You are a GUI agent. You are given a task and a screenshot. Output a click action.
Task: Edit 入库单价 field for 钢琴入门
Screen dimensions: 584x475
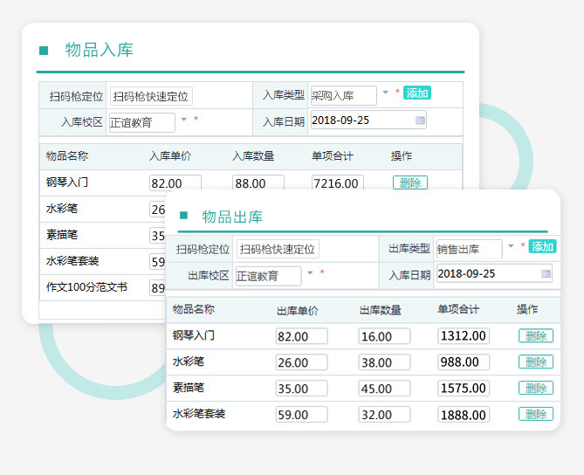175,183
